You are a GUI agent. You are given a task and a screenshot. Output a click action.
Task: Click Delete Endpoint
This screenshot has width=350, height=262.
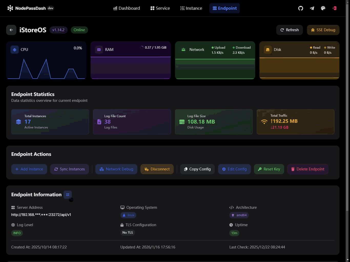point(308,169)
